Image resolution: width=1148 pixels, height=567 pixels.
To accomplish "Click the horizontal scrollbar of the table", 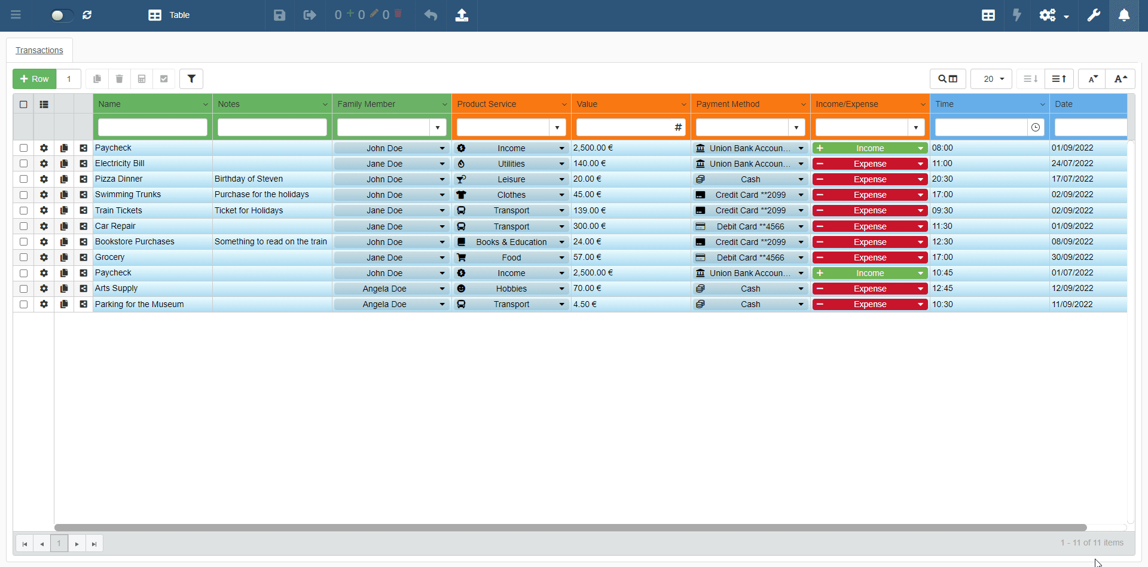I will click(570, 528).
